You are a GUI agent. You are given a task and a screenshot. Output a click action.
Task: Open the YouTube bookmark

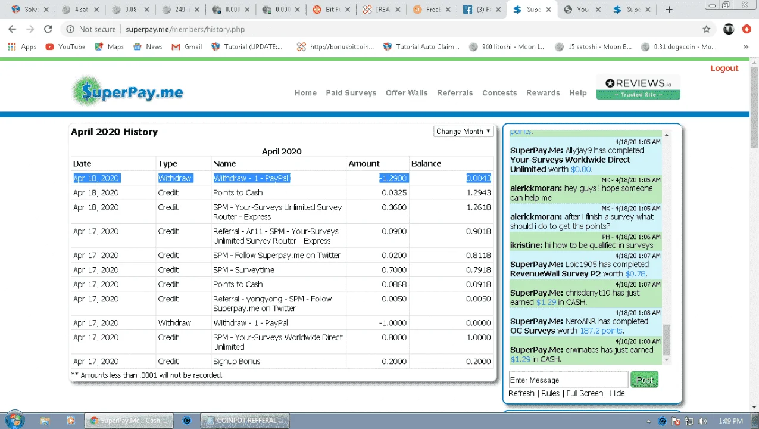point(65,46)
